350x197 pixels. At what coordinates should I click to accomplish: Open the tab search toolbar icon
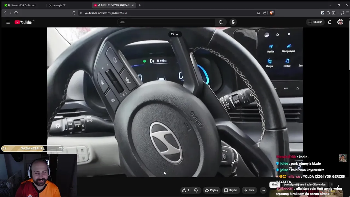pos(334,13)
